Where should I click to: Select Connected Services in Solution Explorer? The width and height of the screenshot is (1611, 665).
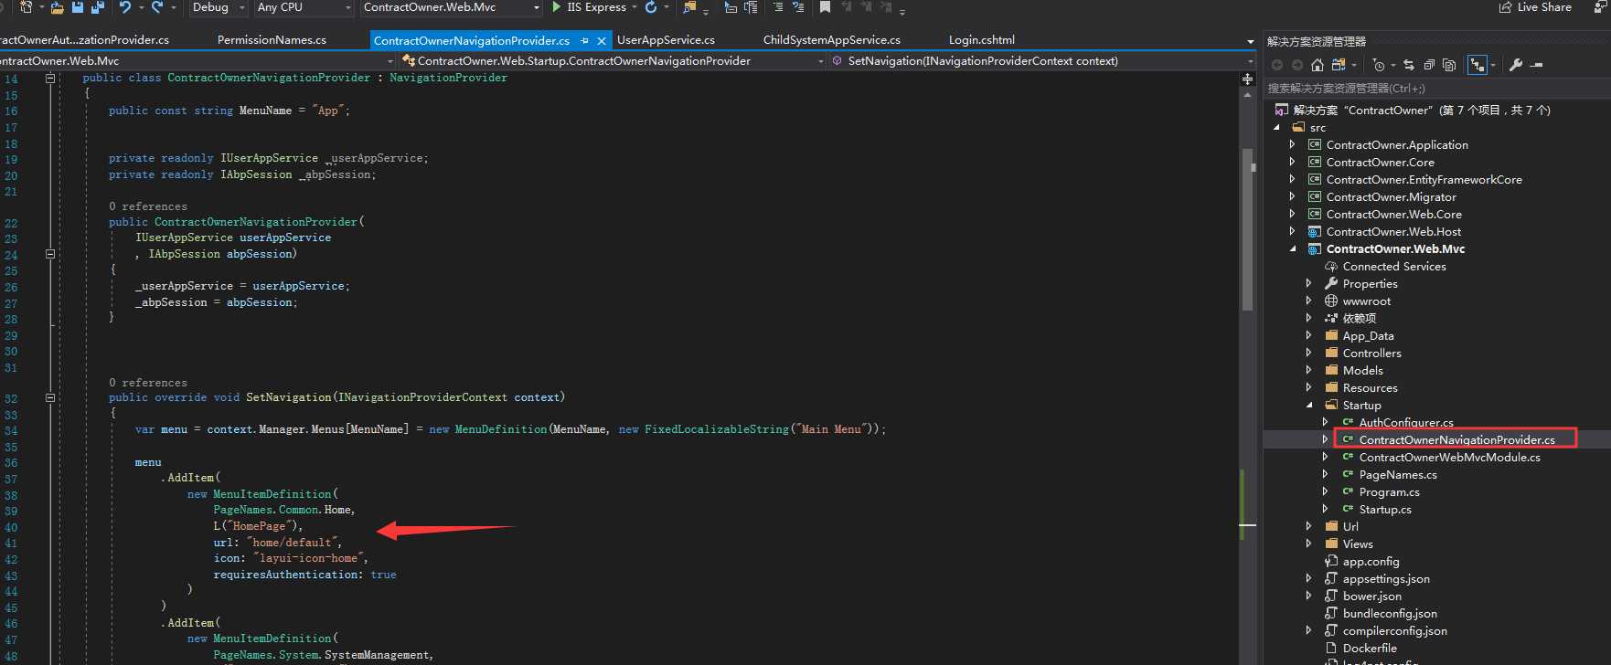coord(1394,266)
